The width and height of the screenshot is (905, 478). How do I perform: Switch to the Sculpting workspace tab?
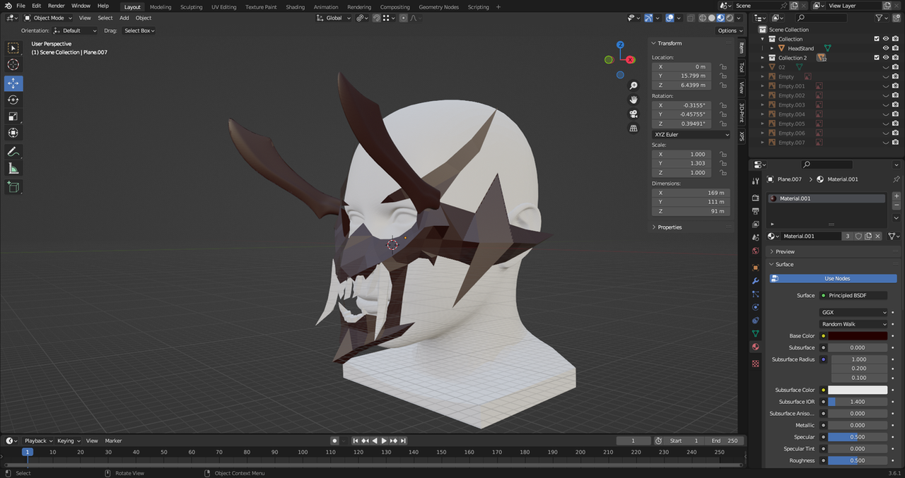(x=191, y=7)
